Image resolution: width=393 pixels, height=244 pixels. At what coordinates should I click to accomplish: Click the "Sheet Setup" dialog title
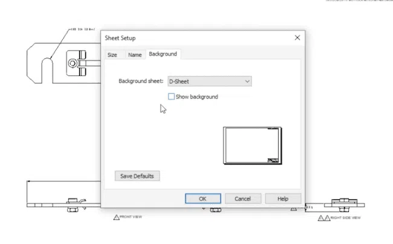120,38
